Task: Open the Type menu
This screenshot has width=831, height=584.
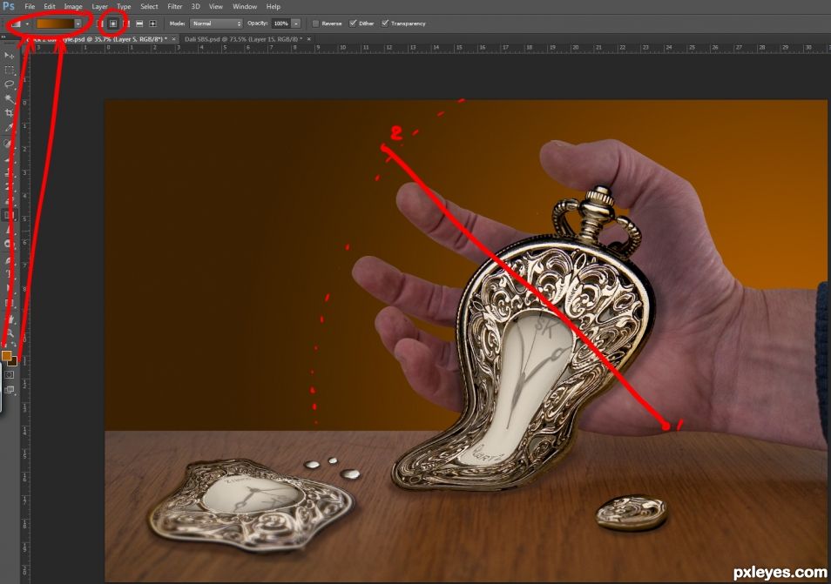Action: click(x=124, y=6)
